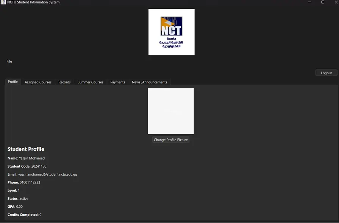Click the Logout button
The image size is (339, 223).
(x=326, y=73)
